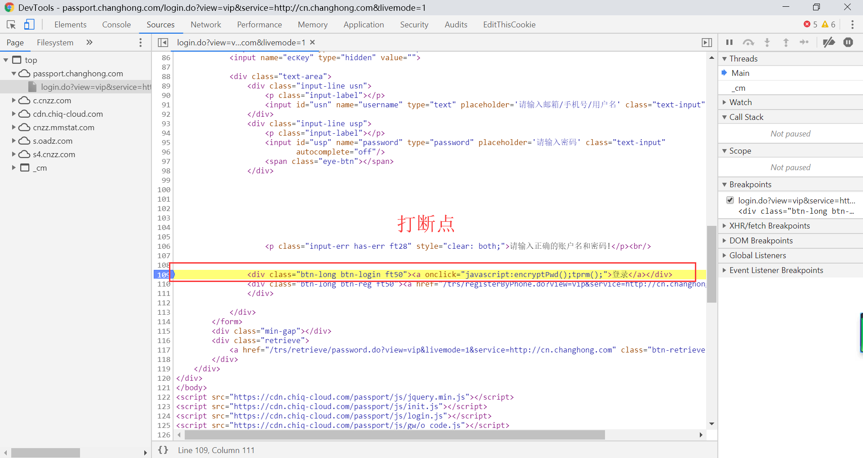Open the Memory tab
Screen dimensions: 863x458
coord(312,25)
